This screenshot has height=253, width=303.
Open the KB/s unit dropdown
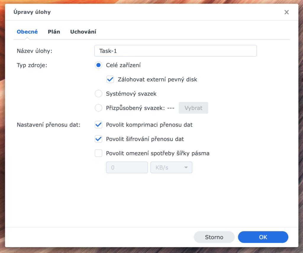(x=171, y=167)
